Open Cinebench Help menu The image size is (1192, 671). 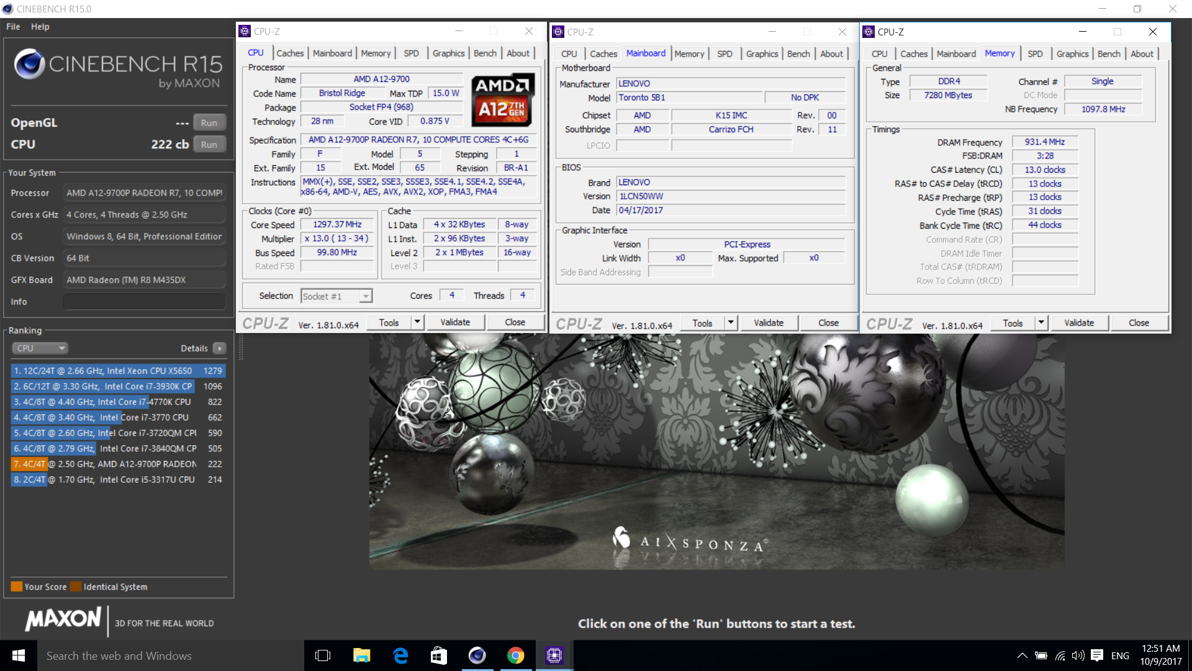(x=40, y=27)
